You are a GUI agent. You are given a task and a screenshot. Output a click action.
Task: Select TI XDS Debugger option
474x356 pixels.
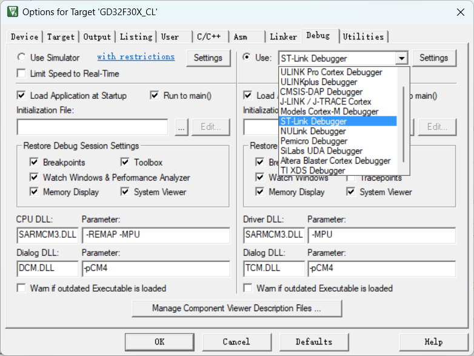(x=338, y=170)
